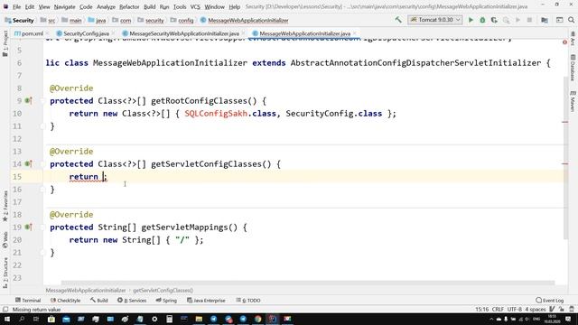This screenshot has height=325, width=578.
Task: Toggle the Structure tool window
Action: coord(5,273)
